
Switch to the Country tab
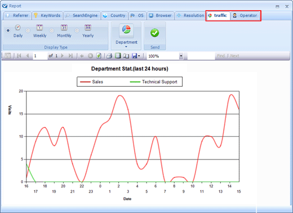coord(114,16)
